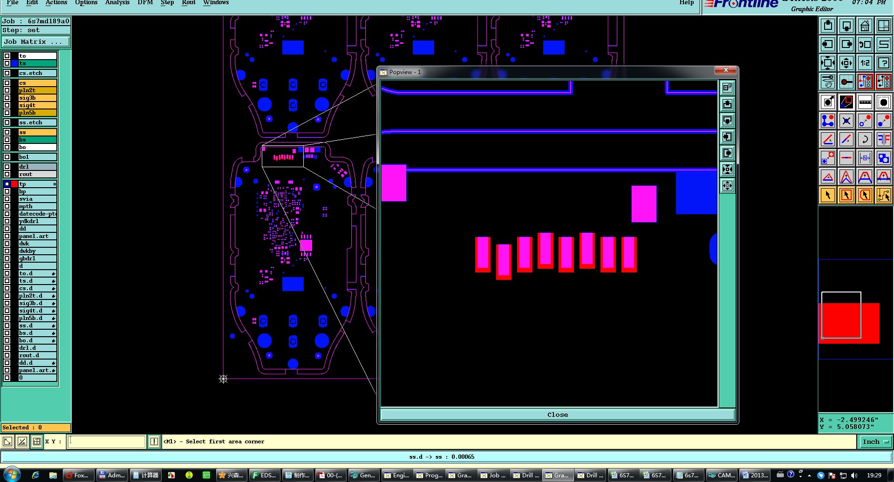Click the 1:2 zoom scale icon
Screen dimensions: 894x482
[865, 63]
